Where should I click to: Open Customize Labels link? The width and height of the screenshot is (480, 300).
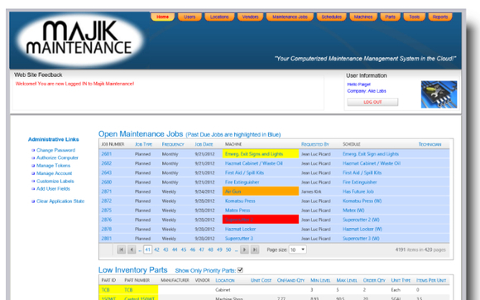(x=55, y=181)
